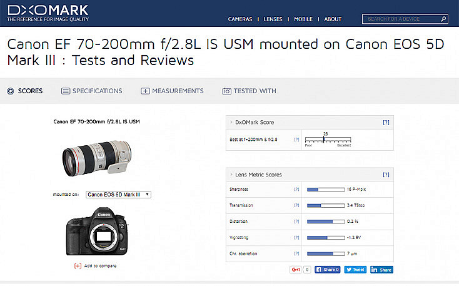This screenshot has height=286, width=459.
Task: Collapse the Lens Metric Scores section arrow
Action: [231, 175]
